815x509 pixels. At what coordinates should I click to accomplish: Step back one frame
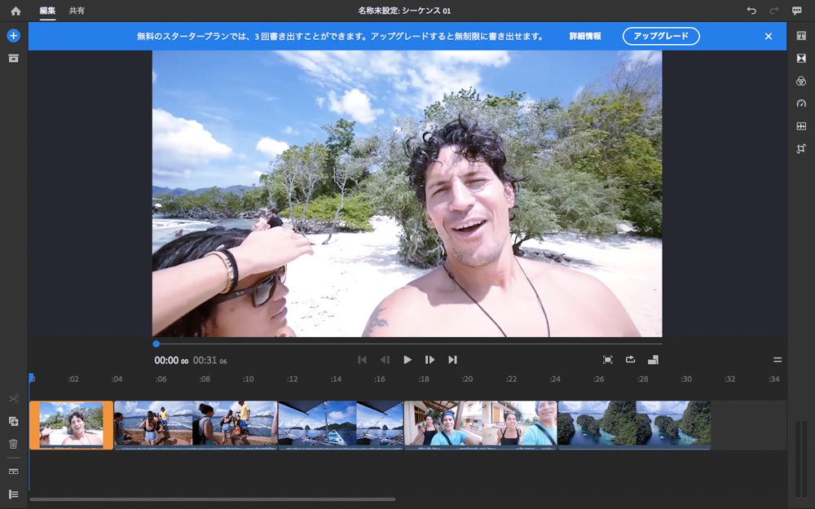pos(385,359)
